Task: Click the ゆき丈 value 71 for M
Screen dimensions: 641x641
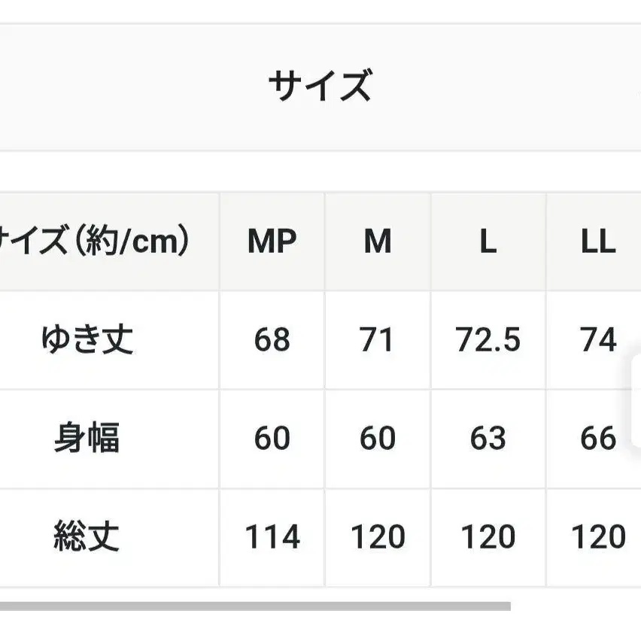Action: point(378,340)
